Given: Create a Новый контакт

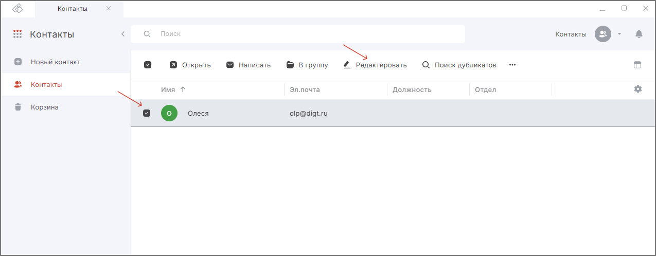Looking at the screenshot, I should (x=55, y=62).
